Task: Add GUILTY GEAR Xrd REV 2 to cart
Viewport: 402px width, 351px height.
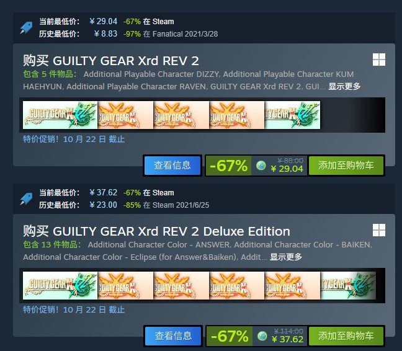Action: pos(346,166)
